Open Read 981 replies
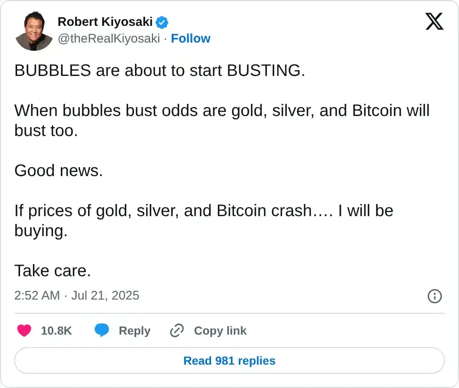 pos(229,360)
